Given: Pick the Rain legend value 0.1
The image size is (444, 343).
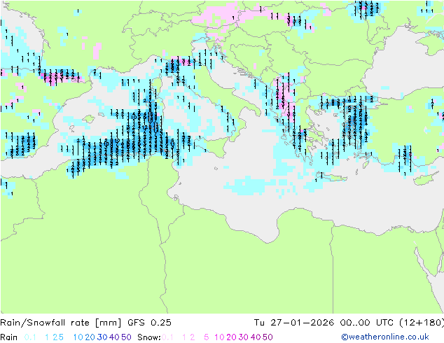Looking at the screenshot, I should coord(30,337).
